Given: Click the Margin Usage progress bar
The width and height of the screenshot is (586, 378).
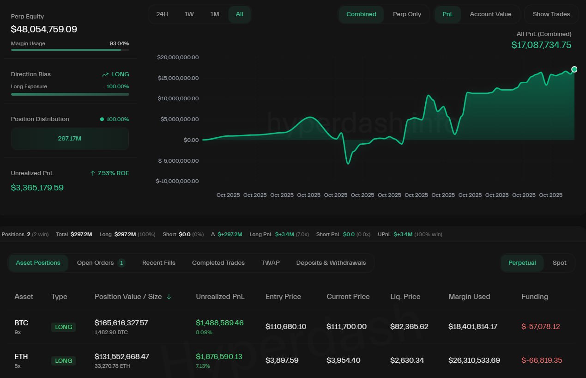Looking at the screenshot, I should click(x=70, y=49).
